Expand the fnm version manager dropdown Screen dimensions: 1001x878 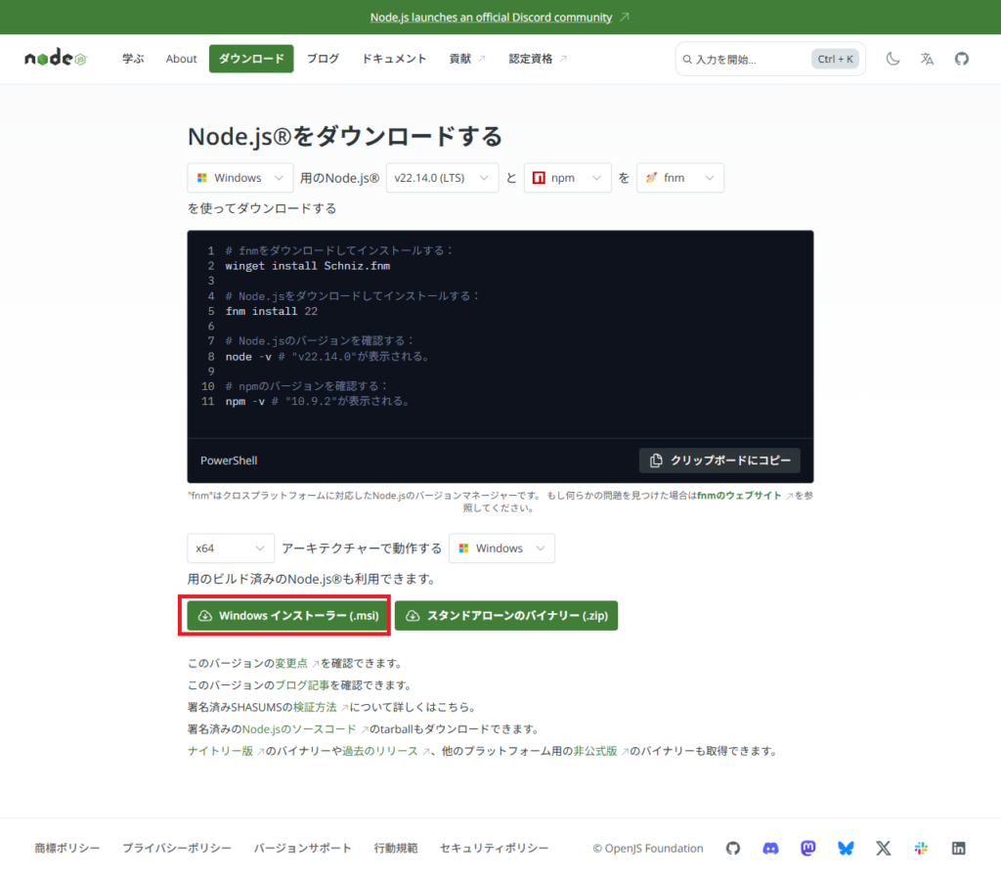680,178
